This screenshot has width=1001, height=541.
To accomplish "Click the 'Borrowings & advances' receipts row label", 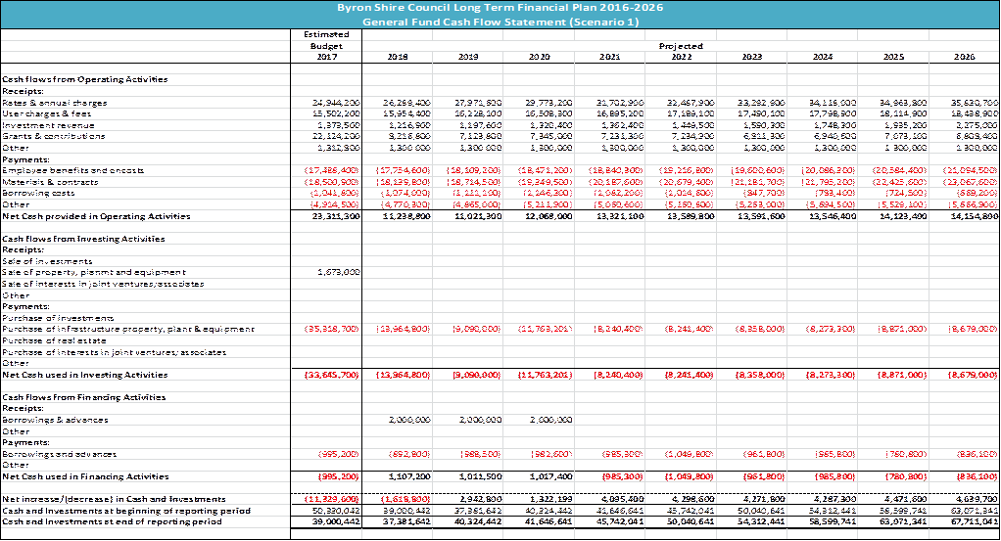I will (55, 420).
